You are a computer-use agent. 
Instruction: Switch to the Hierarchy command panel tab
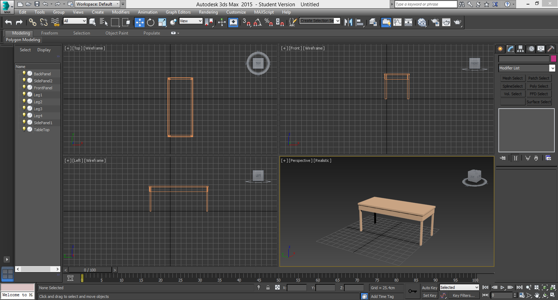click(521, 49)
